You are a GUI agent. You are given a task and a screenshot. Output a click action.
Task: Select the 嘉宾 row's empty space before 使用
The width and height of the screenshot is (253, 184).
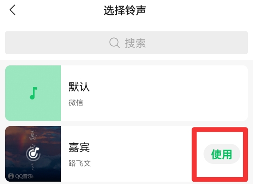pos(141,154)
